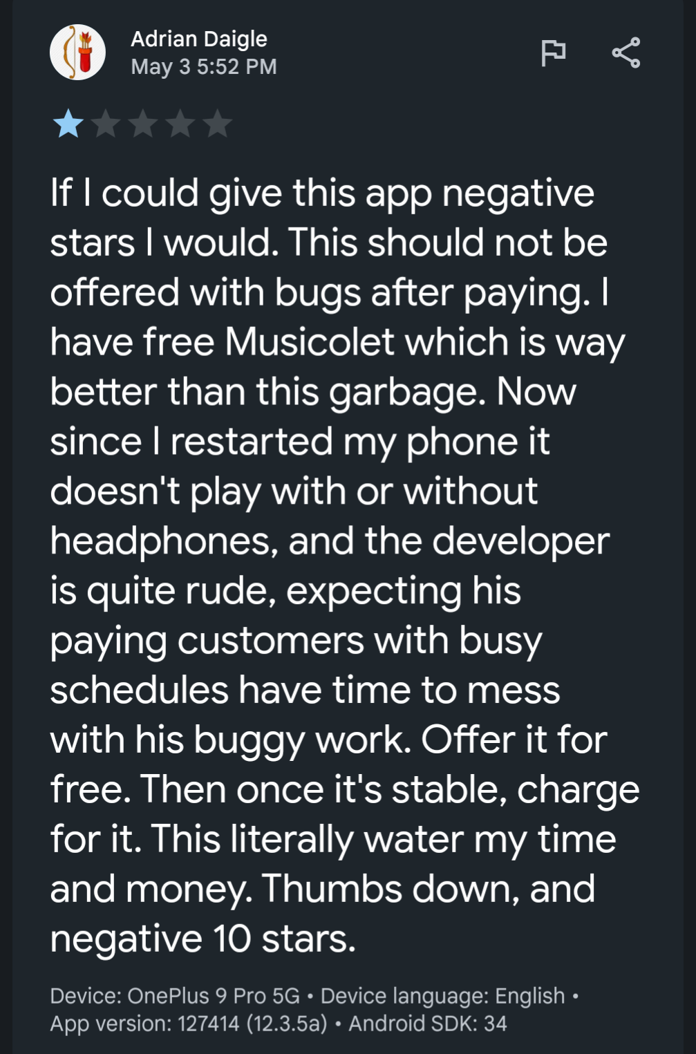
Task: Open the Adrian Daigle reviewer name
Action: pos(199,39)
